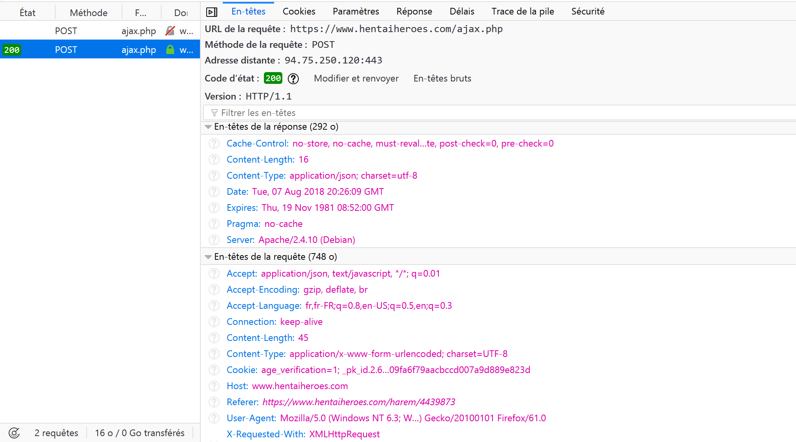This screenshot has height=442, width=796.
Task: Click the performance analysis stopwatch icon
Action: click(x=14, y=433)
